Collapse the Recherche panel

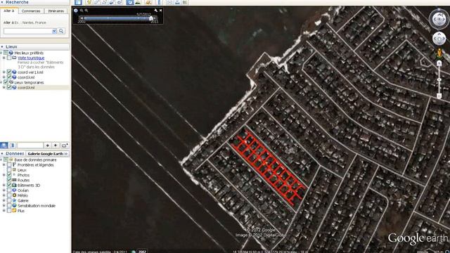tap(2, 2)
